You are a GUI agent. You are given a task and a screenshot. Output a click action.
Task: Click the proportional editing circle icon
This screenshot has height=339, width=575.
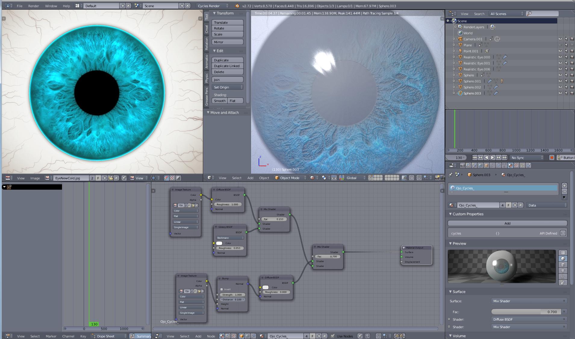coord(412,178)
